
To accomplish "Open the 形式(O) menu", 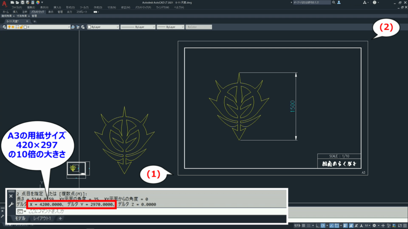I will pos(70,8).
